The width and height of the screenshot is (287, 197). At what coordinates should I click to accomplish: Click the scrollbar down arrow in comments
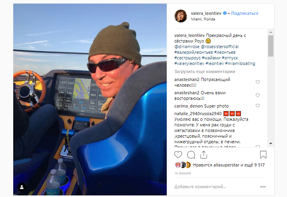[x=271, y=144]
